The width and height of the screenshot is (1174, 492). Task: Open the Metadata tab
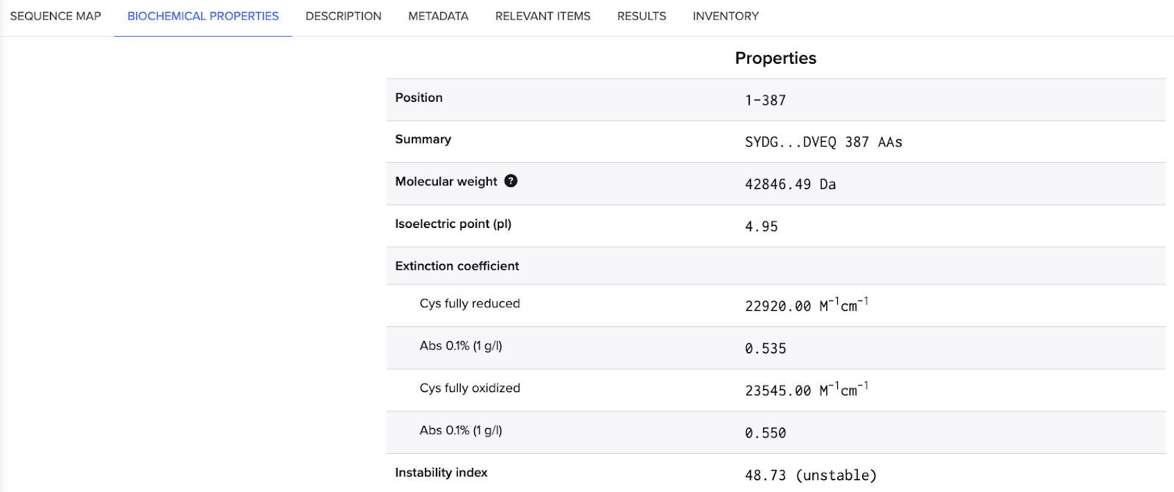pyautogui.click(x=438, y=16)
